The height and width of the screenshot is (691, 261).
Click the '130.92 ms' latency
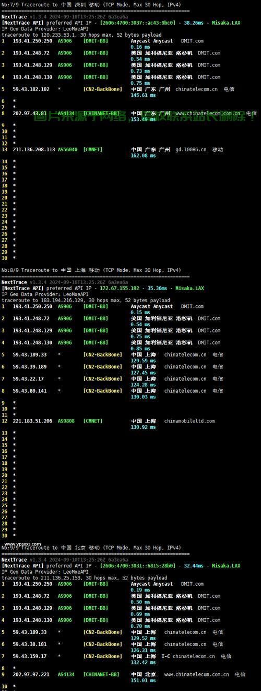[143, 427]
